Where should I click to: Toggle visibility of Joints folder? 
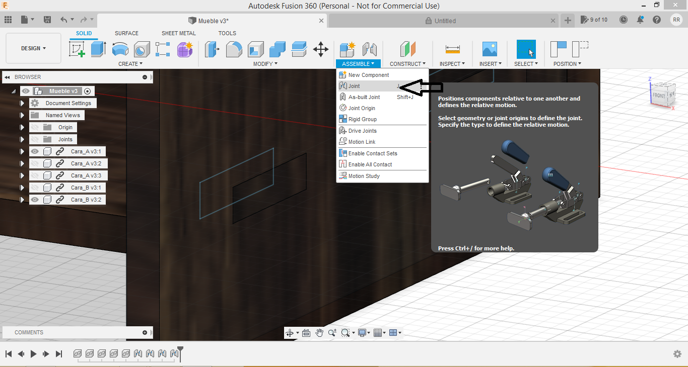(35, 139)
